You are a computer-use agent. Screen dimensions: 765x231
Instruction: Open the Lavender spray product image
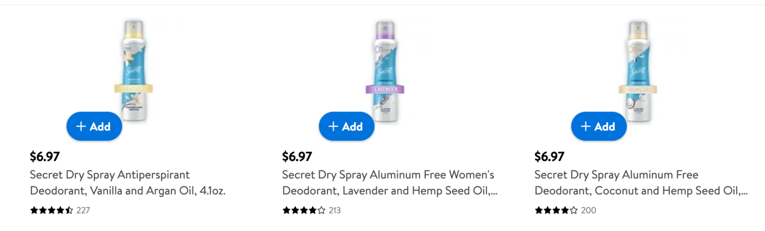pyautogui.click(x=385, y=71)
